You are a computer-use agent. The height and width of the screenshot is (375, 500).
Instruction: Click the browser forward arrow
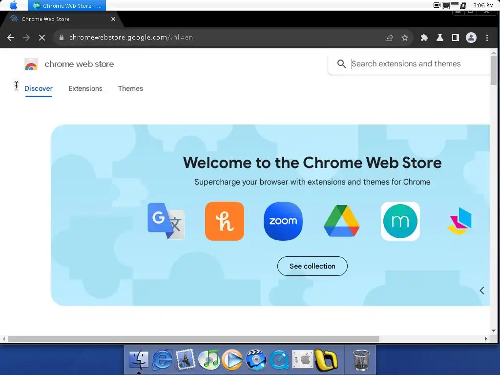click(26, 38)
